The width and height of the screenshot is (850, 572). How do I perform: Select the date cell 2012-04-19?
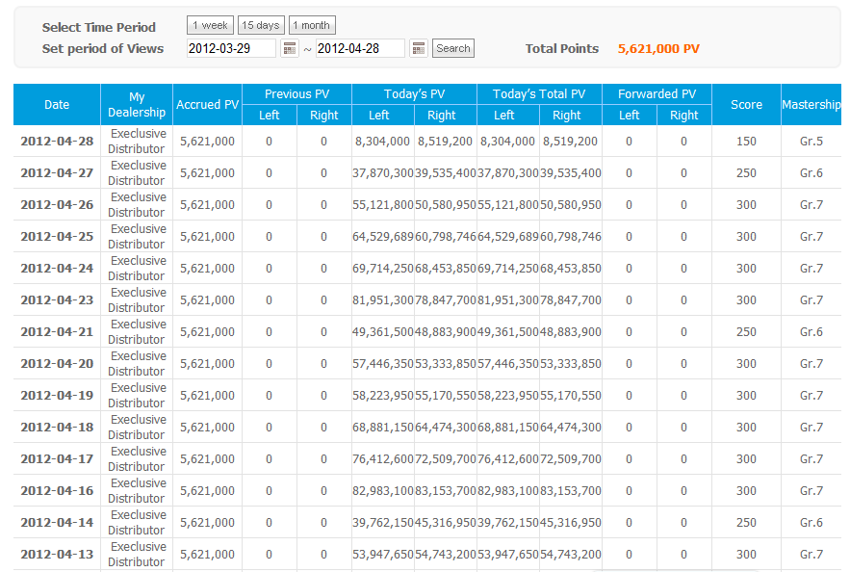click(x=57, y=396)
